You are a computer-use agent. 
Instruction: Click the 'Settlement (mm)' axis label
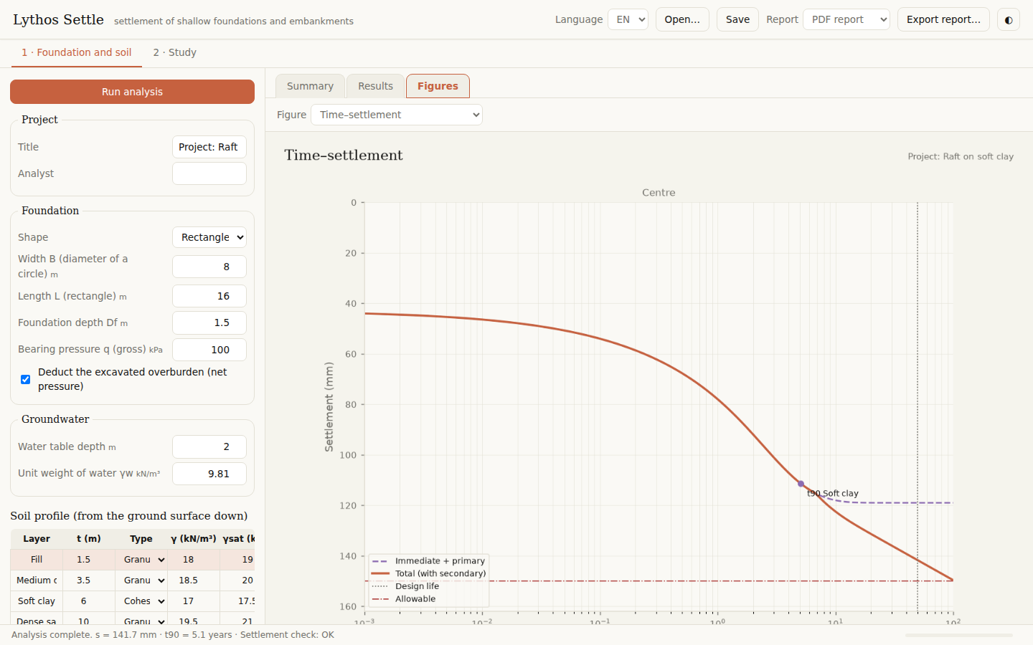pos(329,406)
